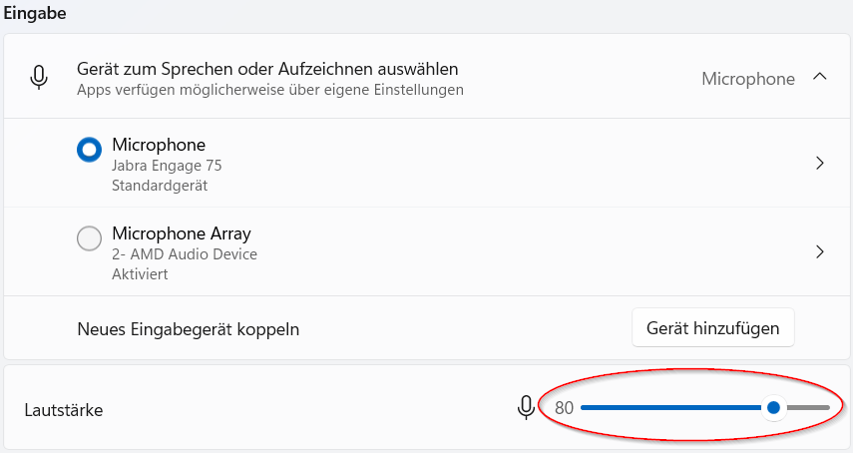Click the Jabra Engage 75 subtitle text

167,166
